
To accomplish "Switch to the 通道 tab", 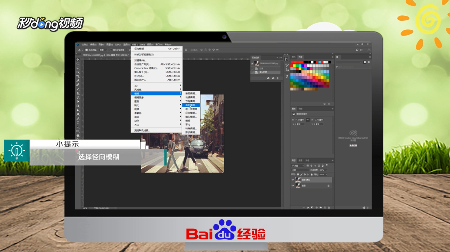I will (x=300, y=161).
